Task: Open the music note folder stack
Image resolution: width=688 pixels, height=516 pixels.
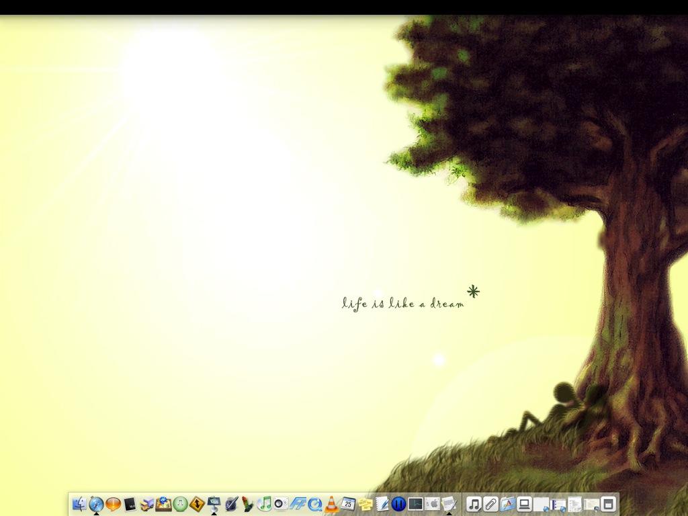Action: pos(474,504)
